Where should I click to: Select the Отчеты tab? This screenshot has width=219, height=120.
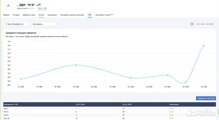pyautogui.click(x=41, y=15)
